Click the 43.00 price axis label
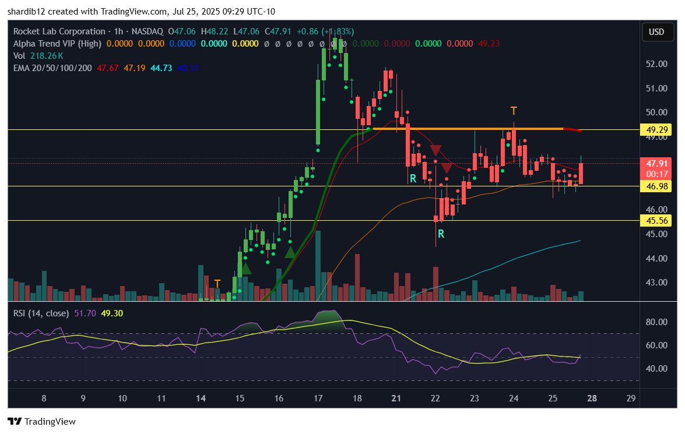 point(656,283)
